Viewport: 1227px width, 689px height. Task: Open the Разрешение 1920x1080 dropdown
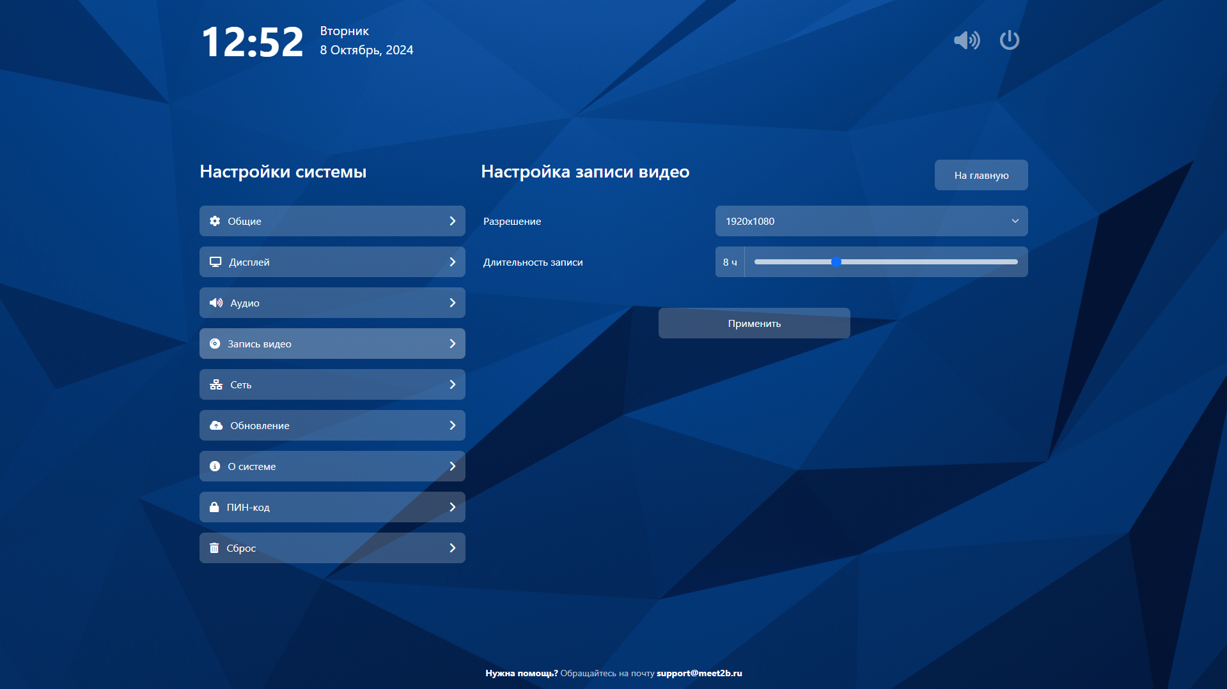tap(871, 221)
